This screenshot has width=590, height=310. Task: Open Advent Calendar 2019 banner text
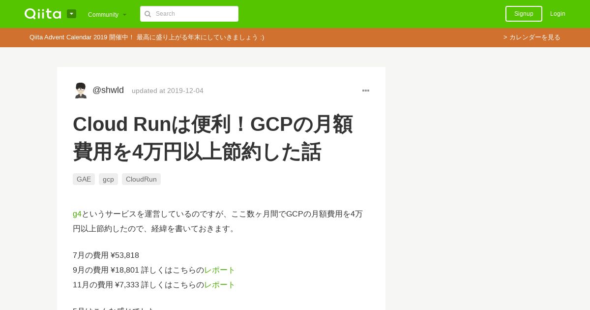[147, 37]
